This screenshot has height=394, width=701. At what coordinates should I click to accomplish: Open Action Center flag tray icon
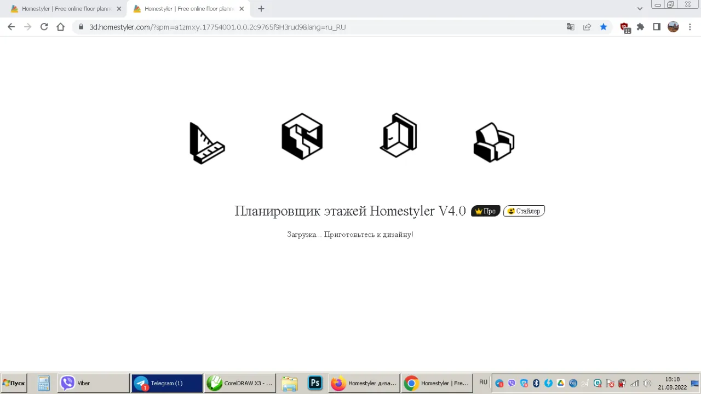pyautogui.click(x=610, y=383)
